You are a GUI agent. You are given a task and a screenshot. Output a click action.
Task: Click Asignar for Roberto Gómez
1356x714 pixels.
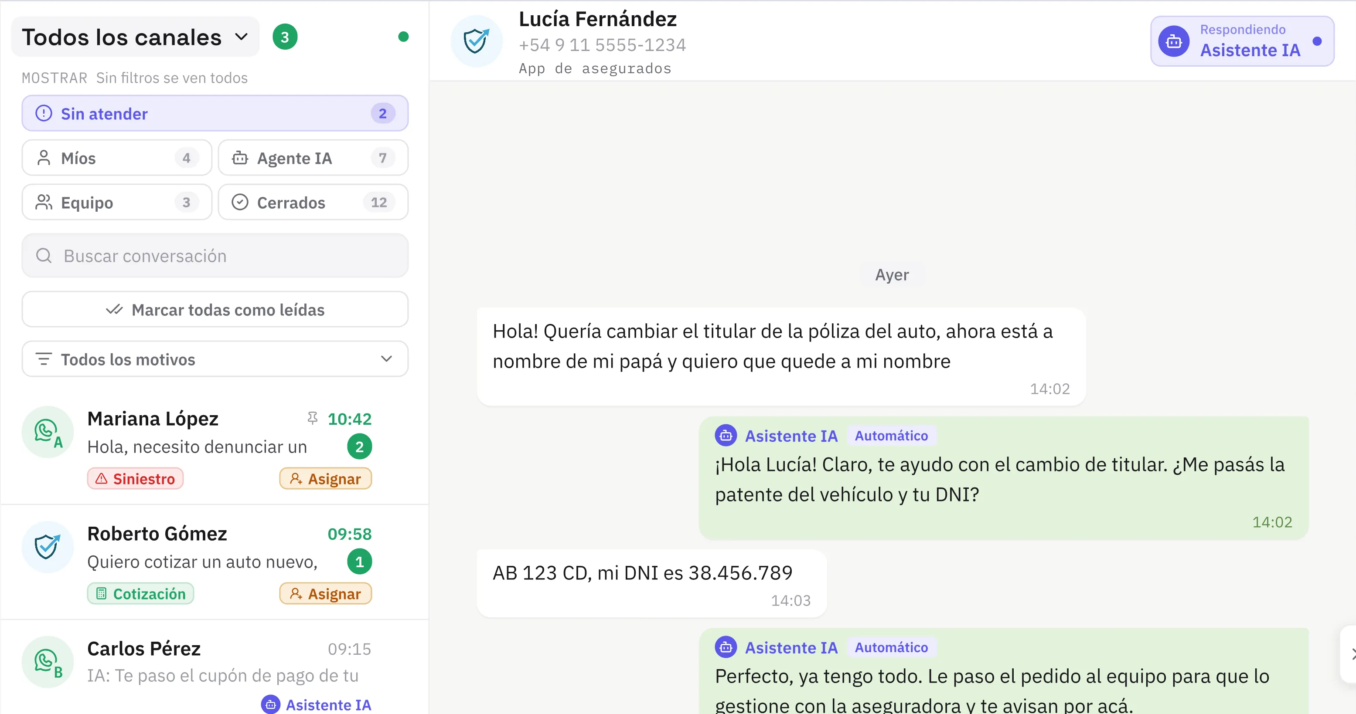click(325, 594)
